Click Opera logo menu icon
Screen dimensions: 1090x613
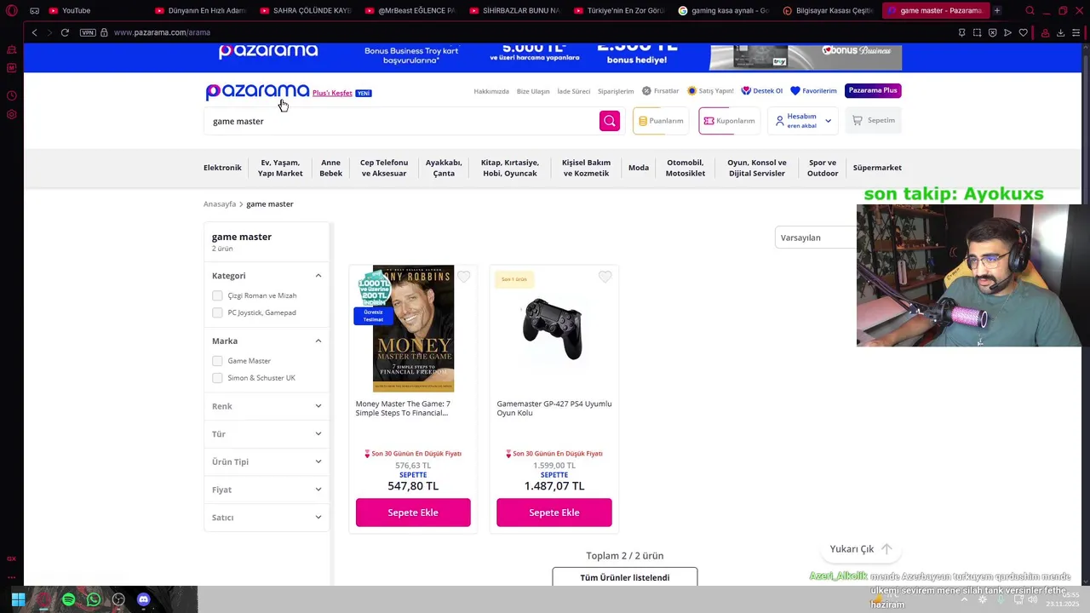[x=12, y=10]
